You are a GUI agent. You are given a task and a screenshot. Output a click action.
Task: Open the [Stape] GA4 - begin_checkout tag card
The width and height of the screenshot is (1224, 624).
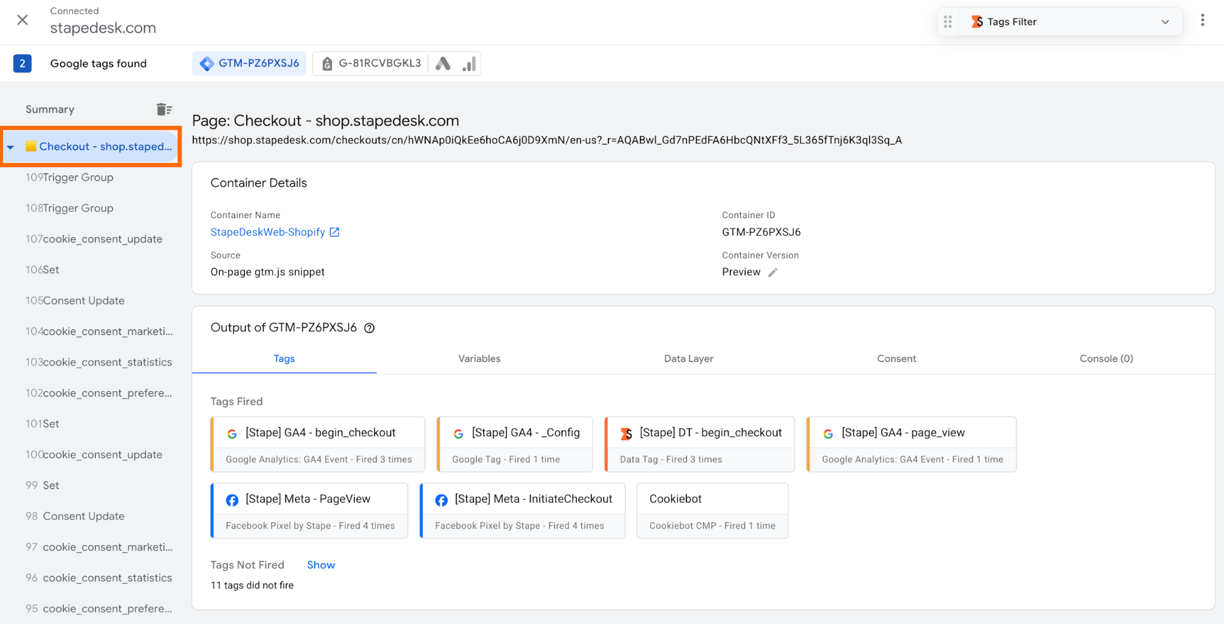tap(318, 445)
